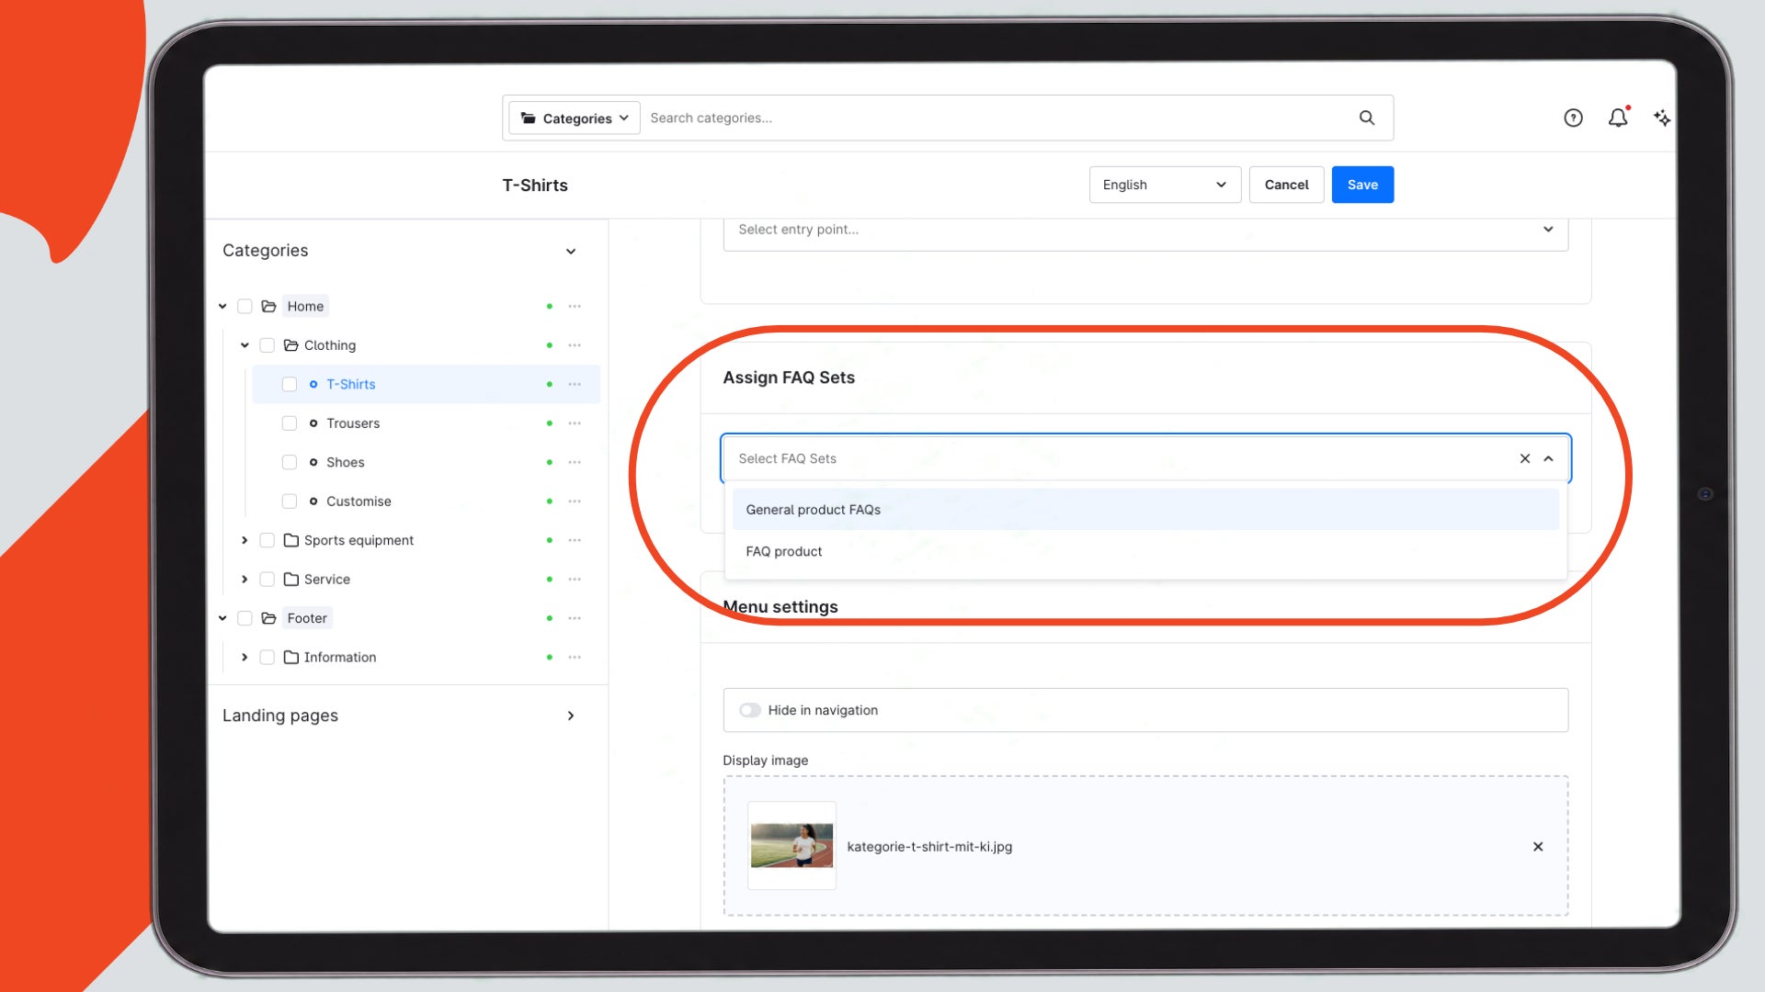Open more options for Clothing row
This screenshot has height=992, width=1765.
coord(575,345)
